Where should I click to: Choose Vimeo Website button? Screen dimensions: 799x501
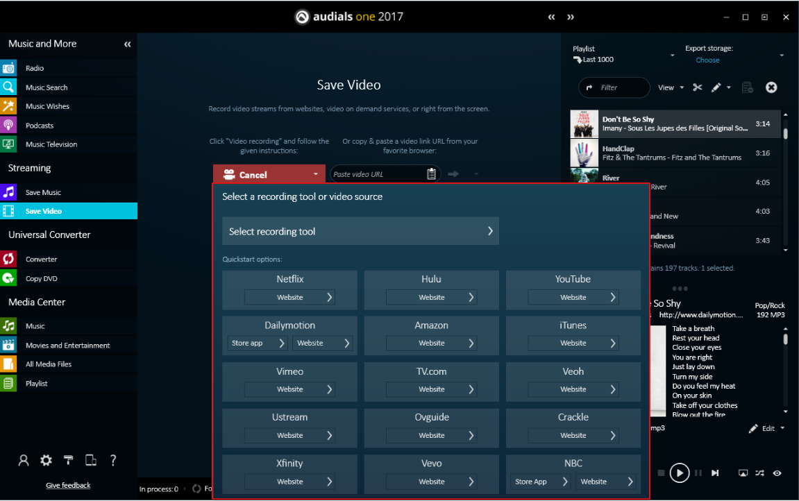point(289,389)
